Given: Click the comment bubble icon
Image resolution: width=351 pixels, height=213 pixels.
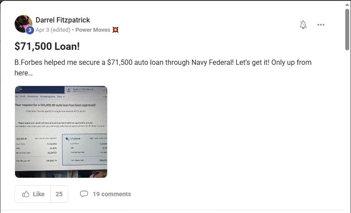Looking at the screenshot, I should (x=84, y=194).
